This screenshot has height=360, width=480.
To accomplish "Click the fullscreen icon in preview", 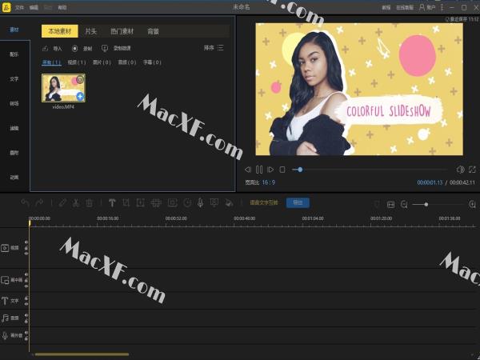I will (472, 170).
